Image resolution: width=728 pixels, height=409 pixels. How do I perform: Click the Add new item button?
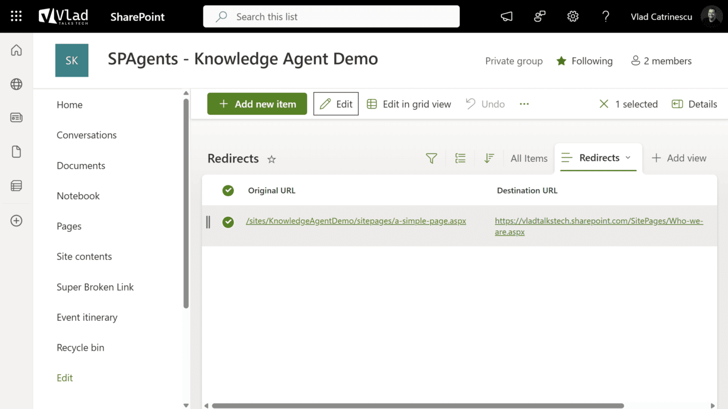click(x=257, y=104)
